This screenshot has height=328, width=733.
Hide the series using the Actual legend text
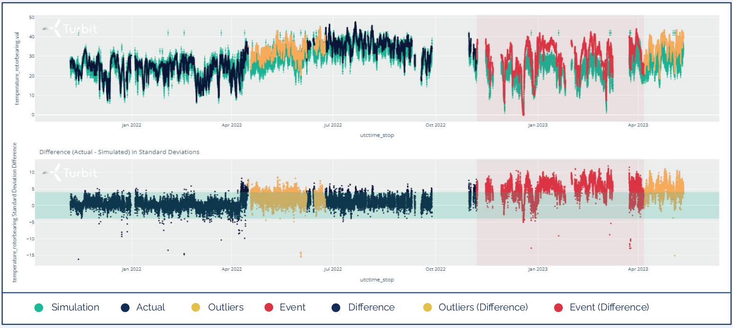pos(150,308)
